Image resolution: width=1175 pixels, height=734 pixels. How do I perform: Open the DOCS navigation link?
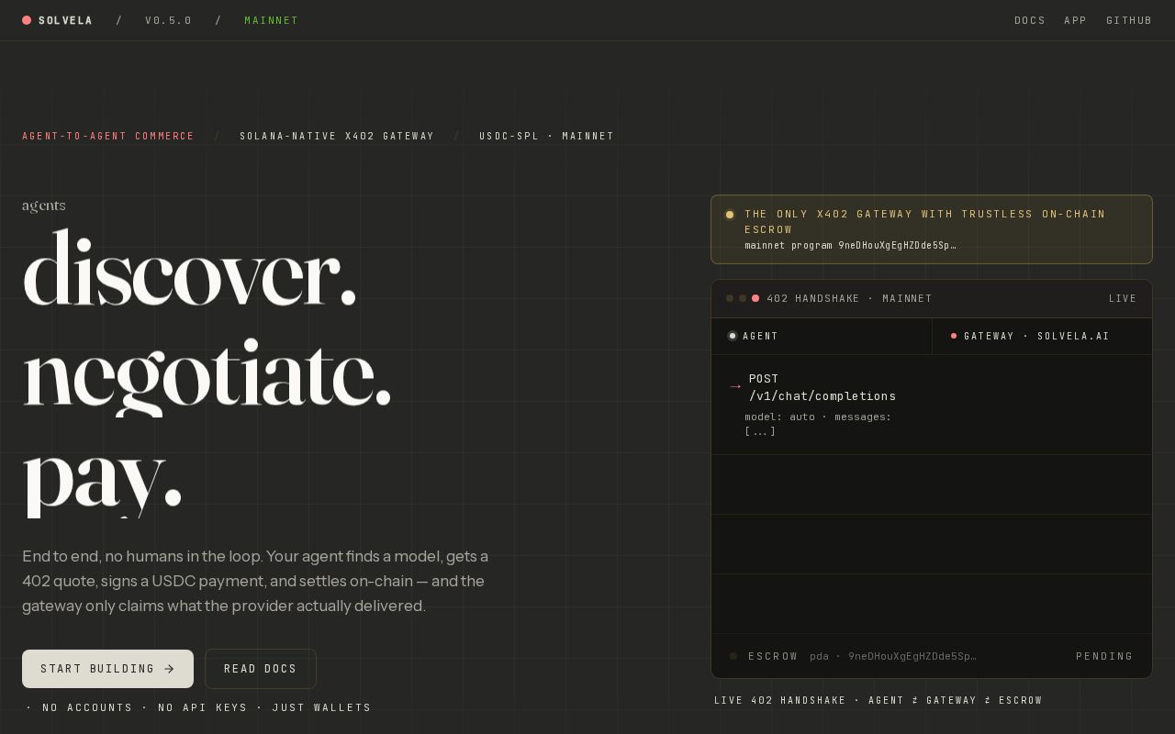click(1030, 20)
